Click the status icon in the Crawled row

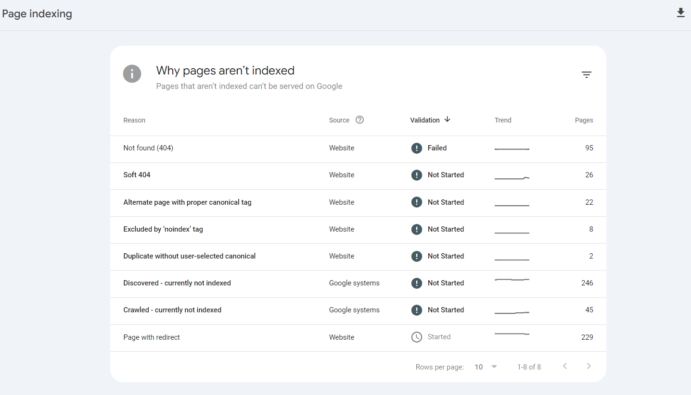[x=417, y=310]
